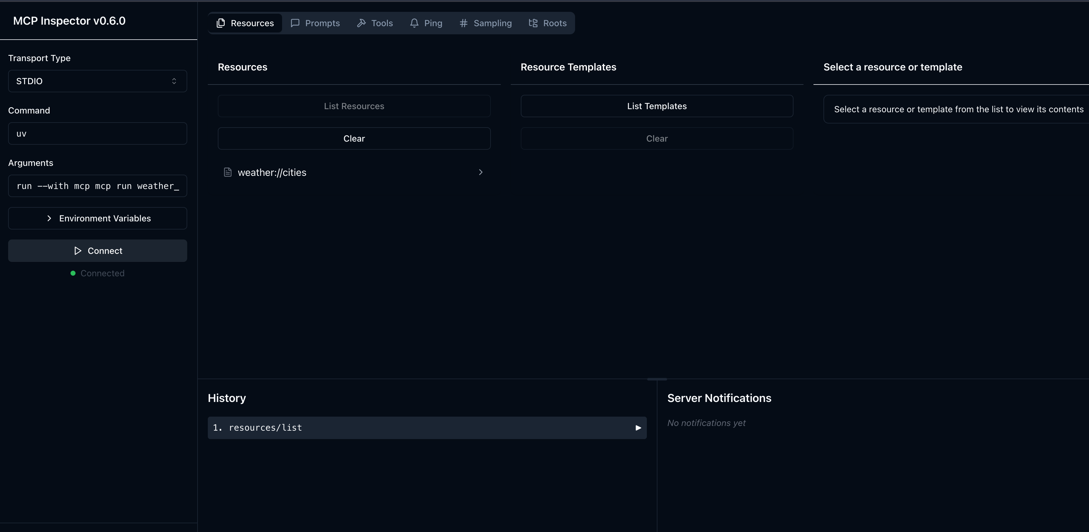Select the Sampling tab
Image resolution: width=1089 pixels, height=532 pixels.
(x=485, y=23)
